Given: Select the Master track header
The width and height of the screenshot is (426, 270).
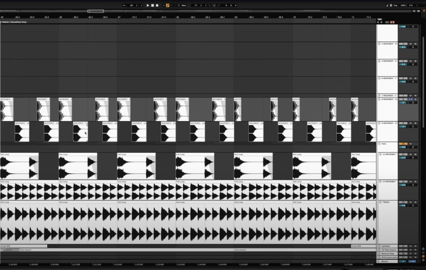Looking at the screenshot, I should (x=386, y=261).
